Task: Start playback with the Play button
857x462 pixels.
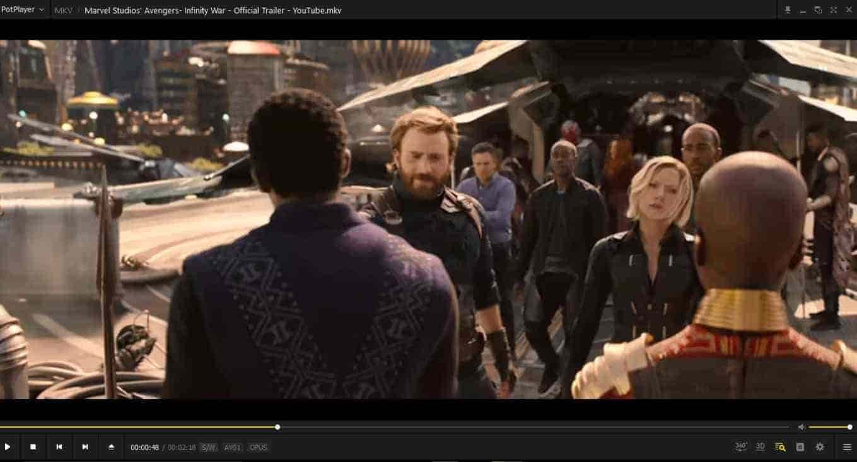Action: tap(8, 447)
